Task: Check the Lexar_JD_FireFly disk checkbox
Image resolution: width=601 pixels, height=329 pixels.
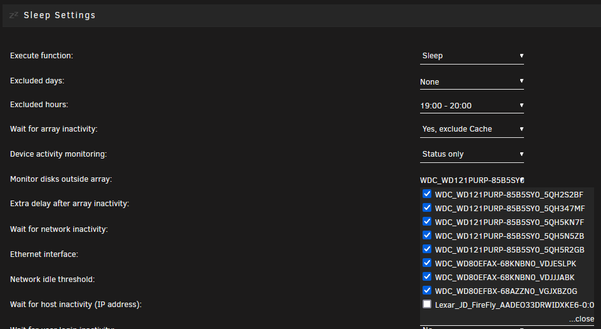Action: (426, 304)
